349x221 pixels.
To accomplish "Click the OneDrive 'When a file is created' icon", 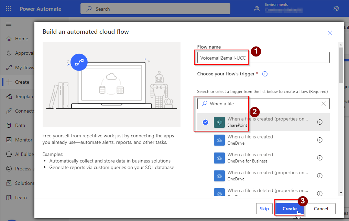I will (219, 140).
